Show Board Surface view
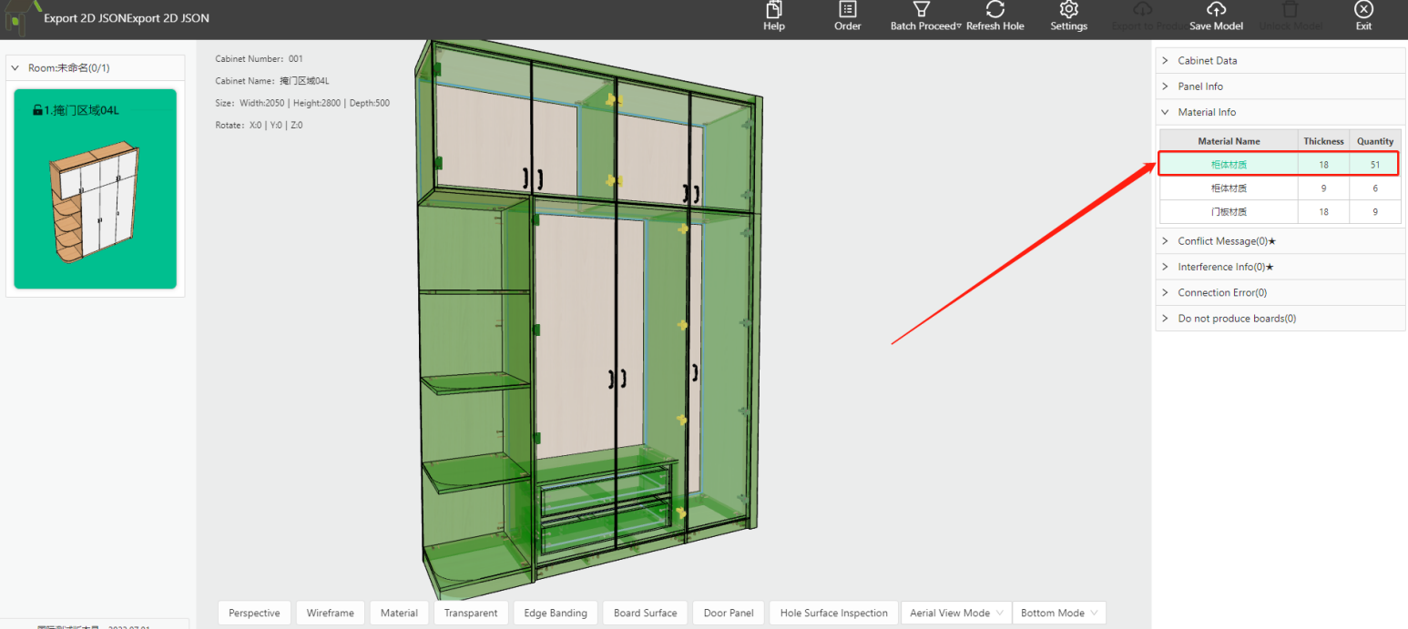The width and height of the screenshot is (1408, 629). [x=645, y=613]
